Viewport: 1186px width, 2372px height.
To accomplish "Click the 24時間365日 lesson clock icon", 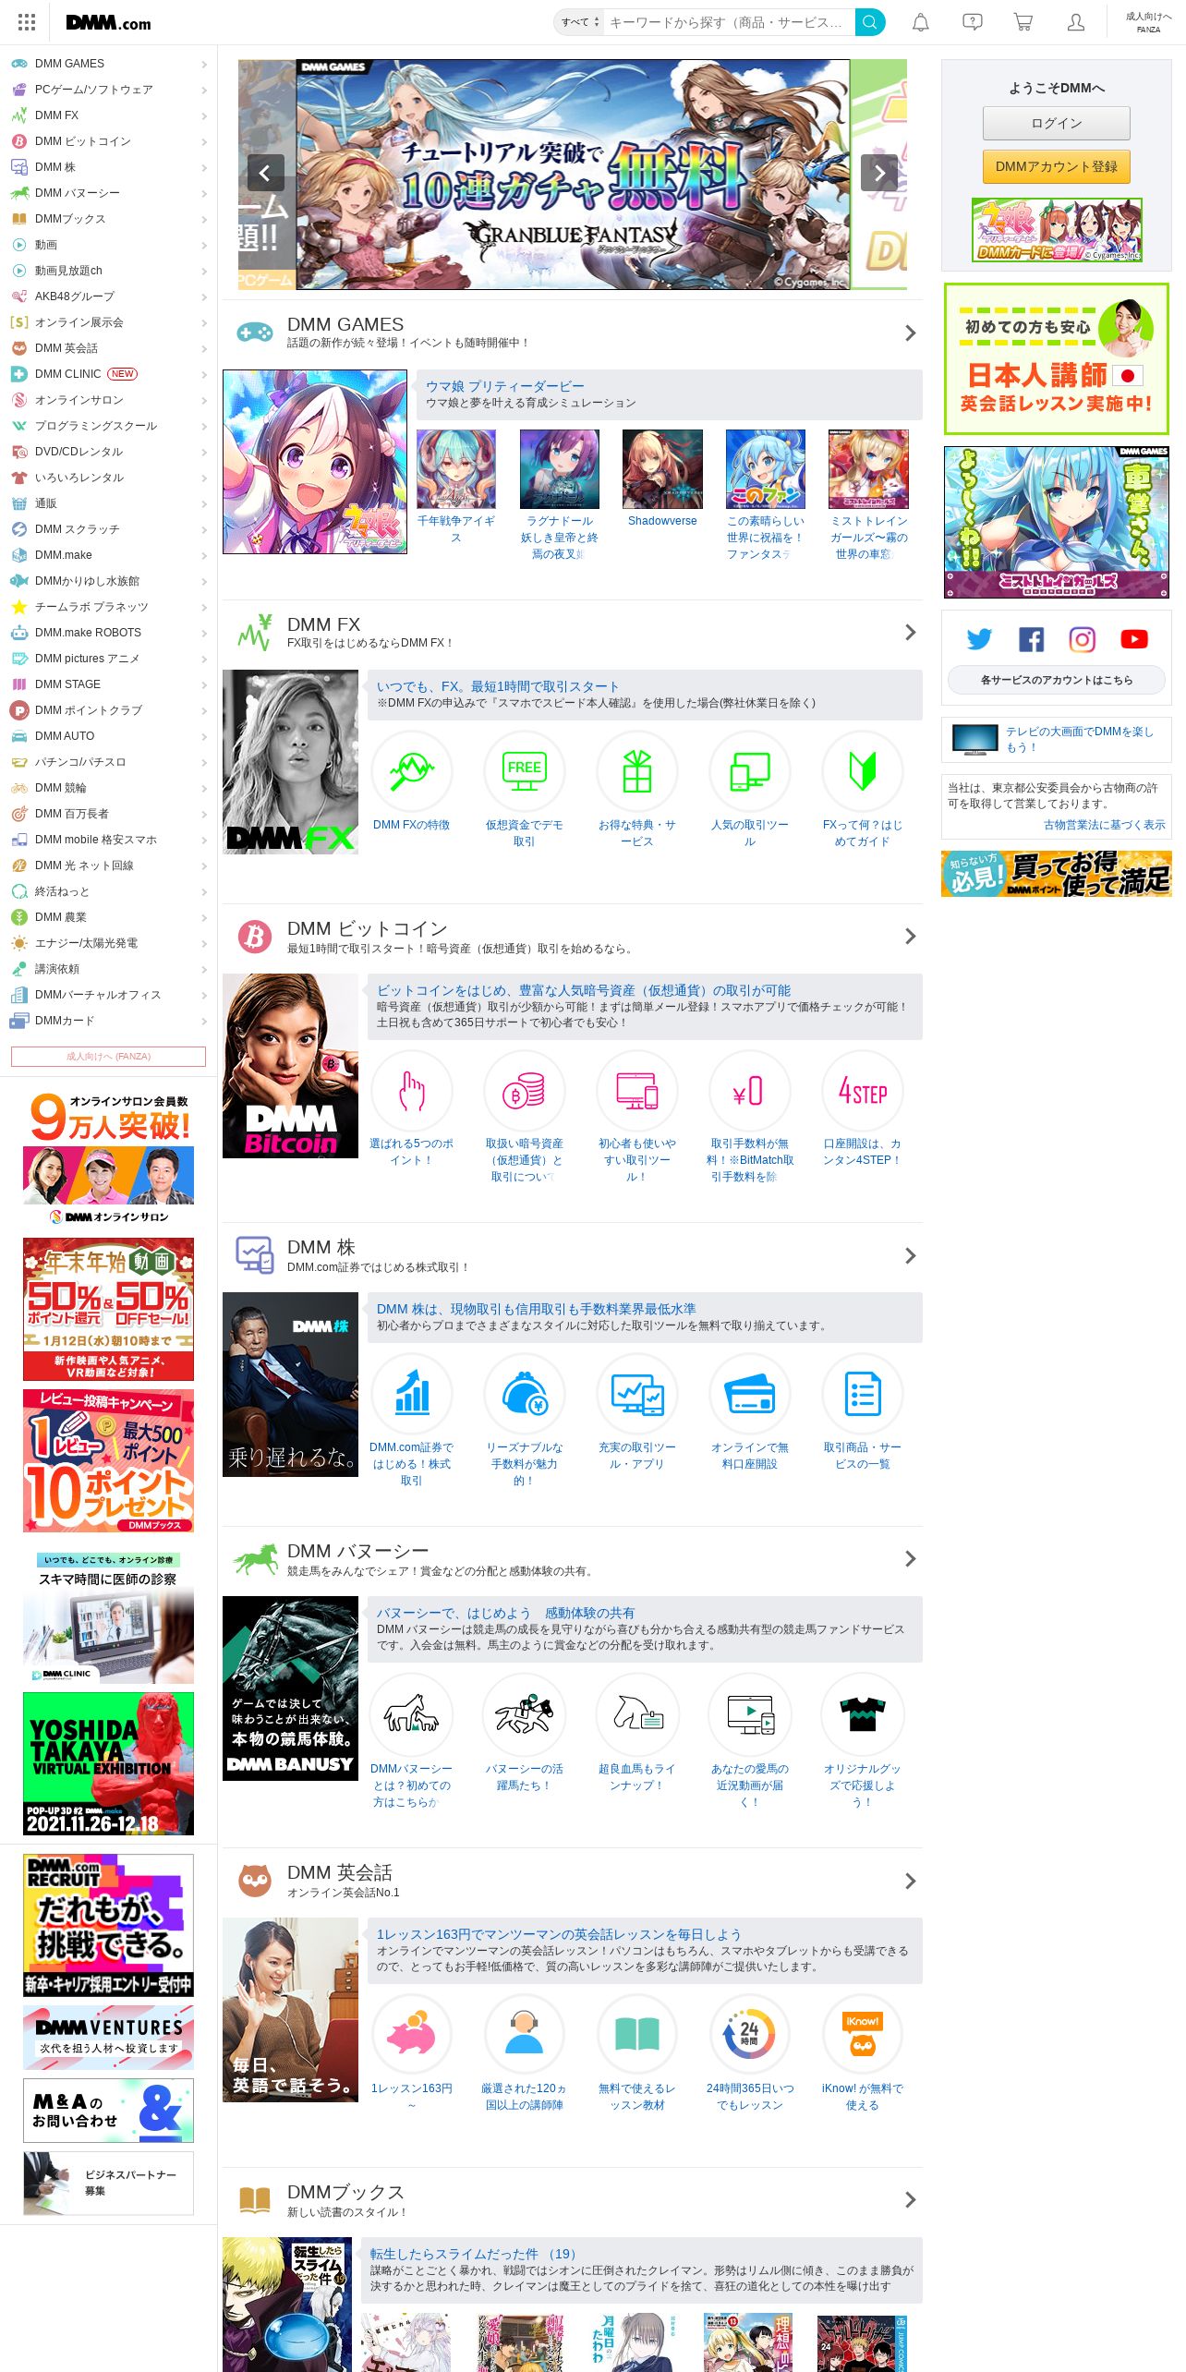I will (x=750, y=2035).
